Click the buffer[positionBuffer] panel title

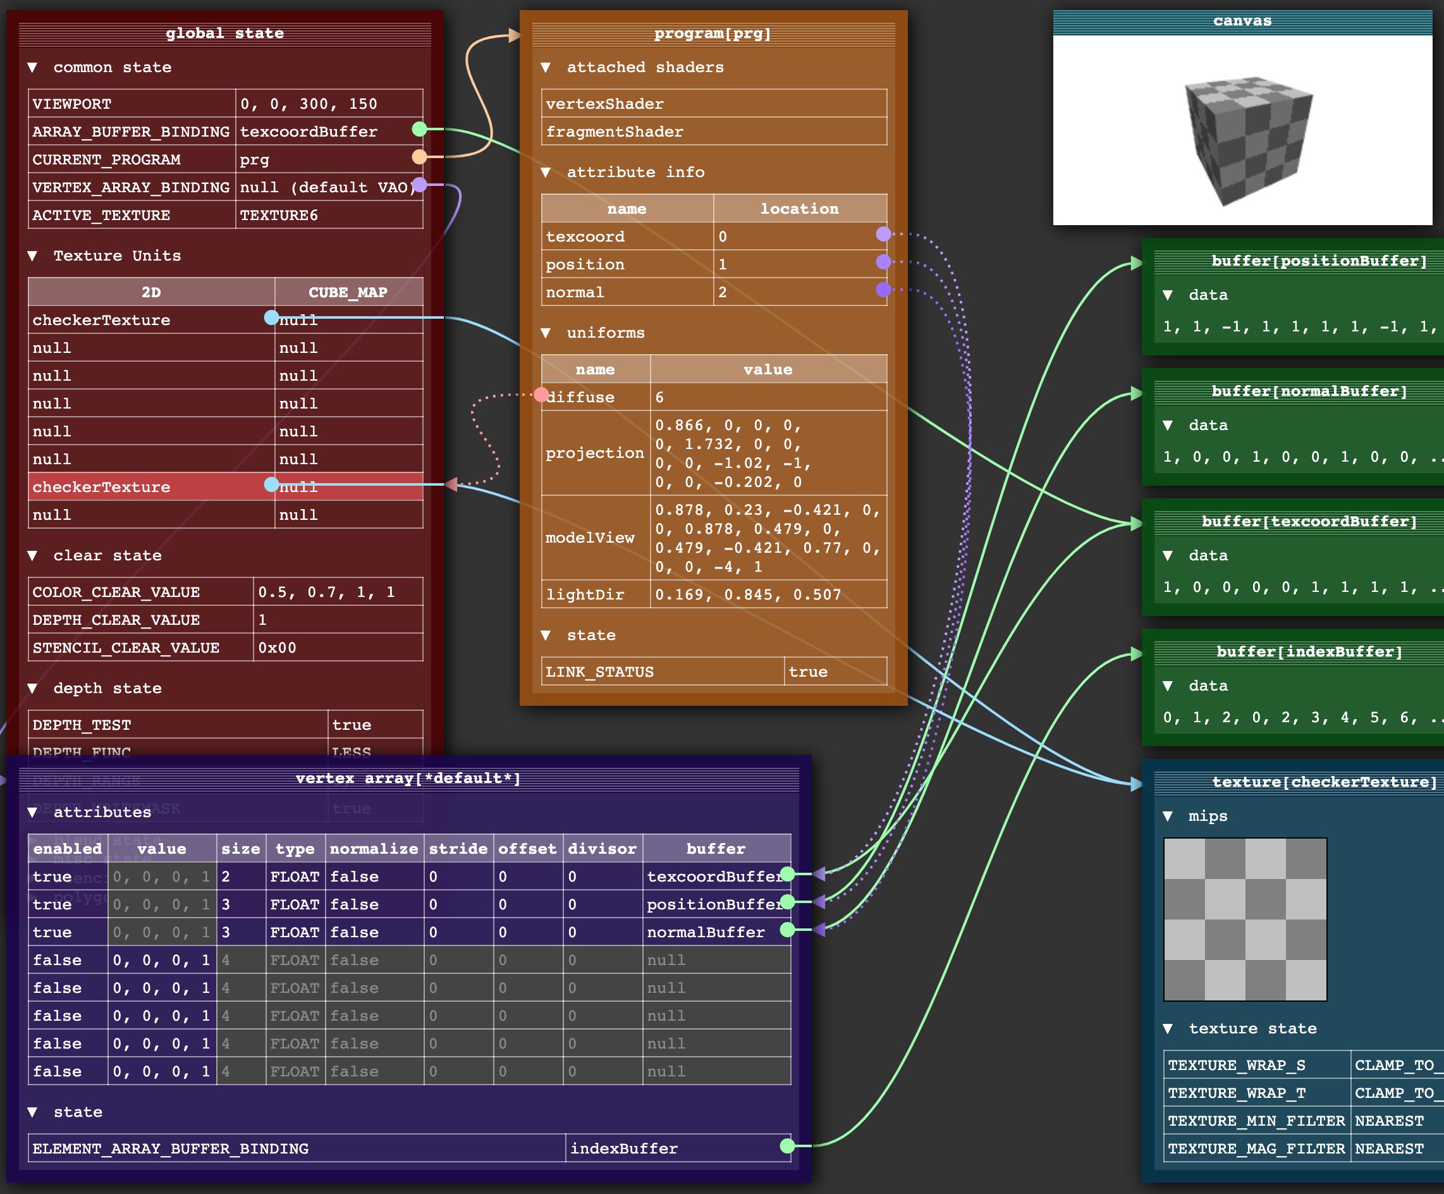click(1319, 261)
